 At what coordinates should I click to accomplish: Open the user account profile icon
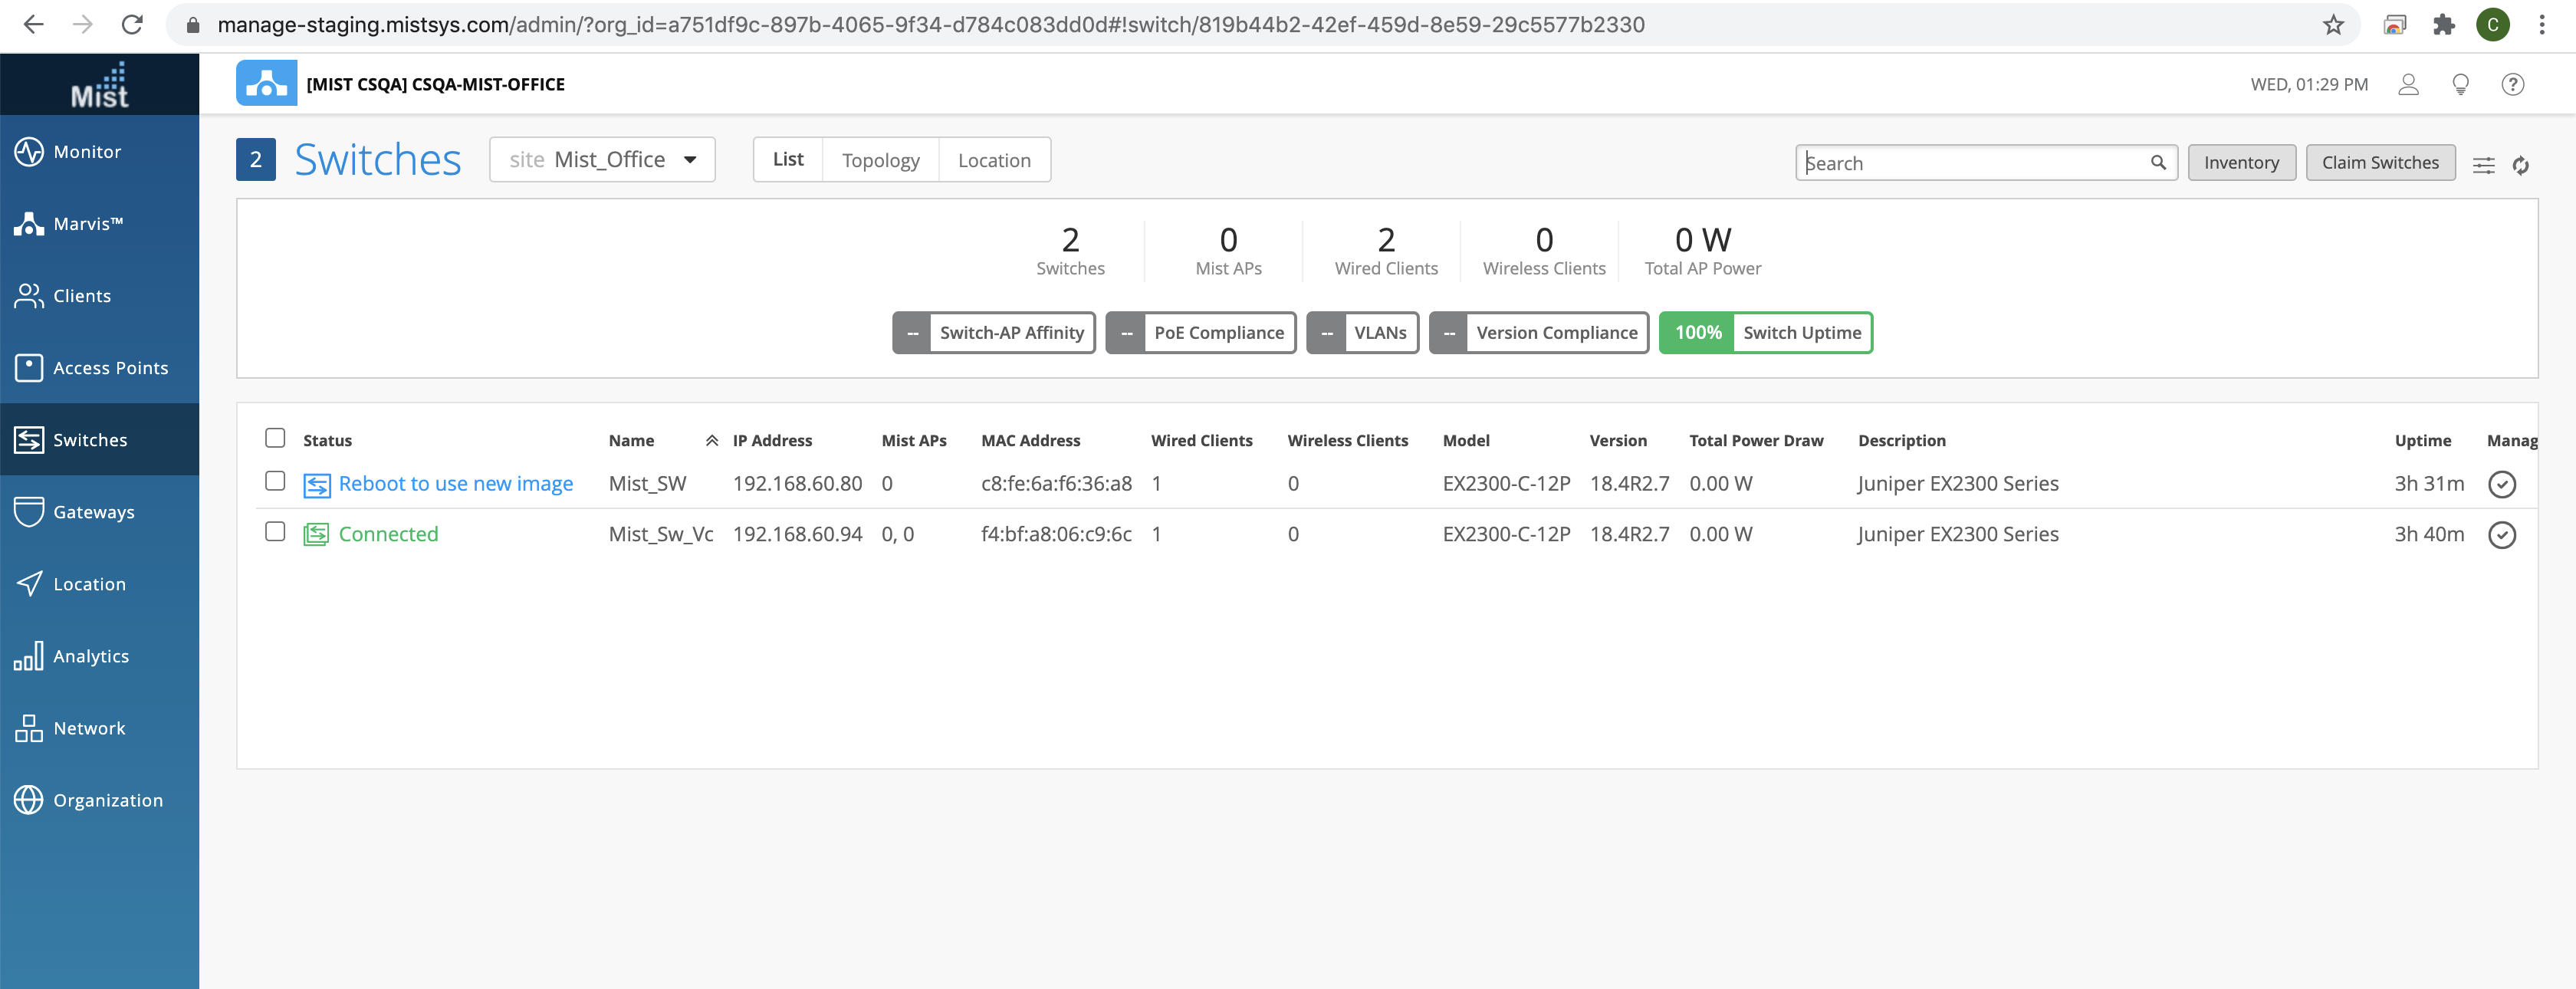(2408, 84)
